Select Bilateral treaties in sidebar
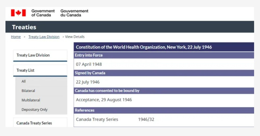This screenshot has width=260, height=136. pos(28,91)
